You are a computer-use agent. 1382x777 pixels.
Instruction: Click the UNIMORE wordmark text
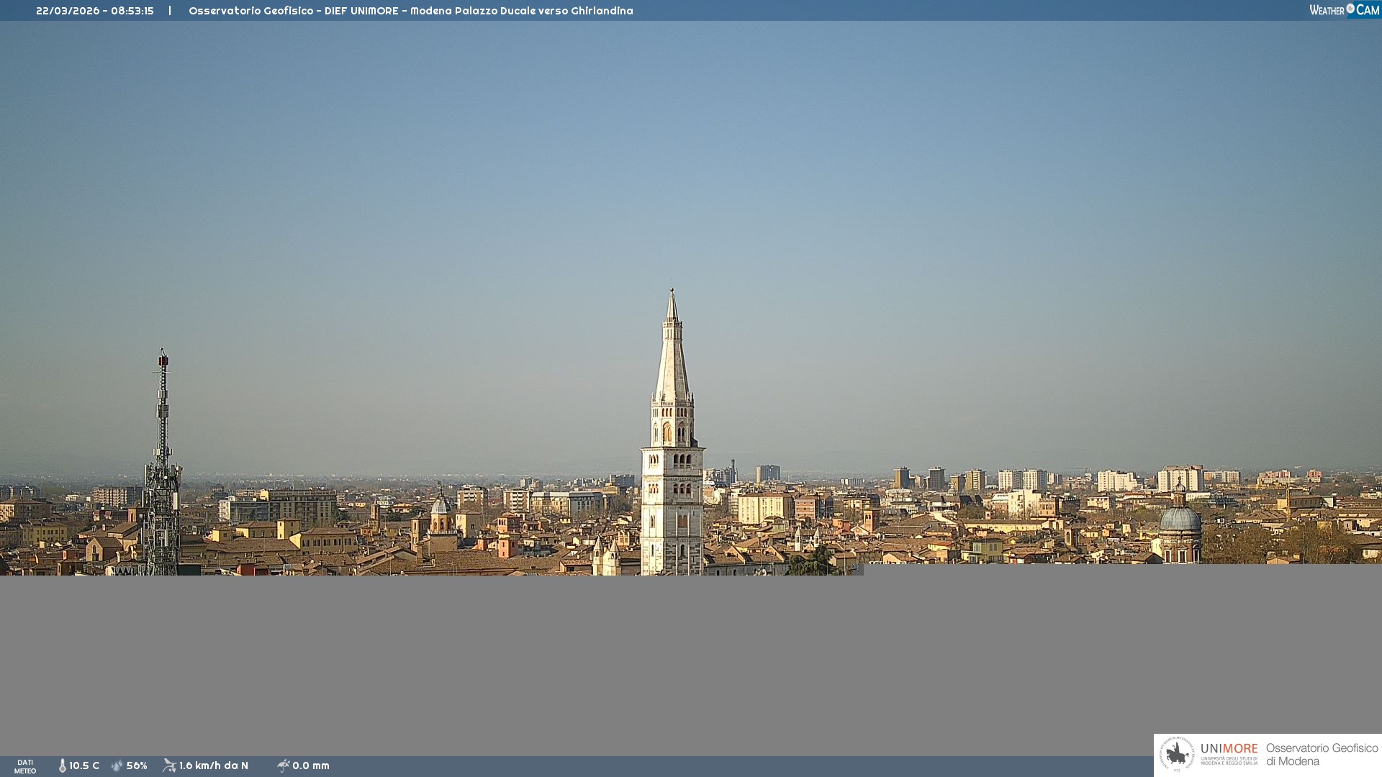coord(1229,749)
